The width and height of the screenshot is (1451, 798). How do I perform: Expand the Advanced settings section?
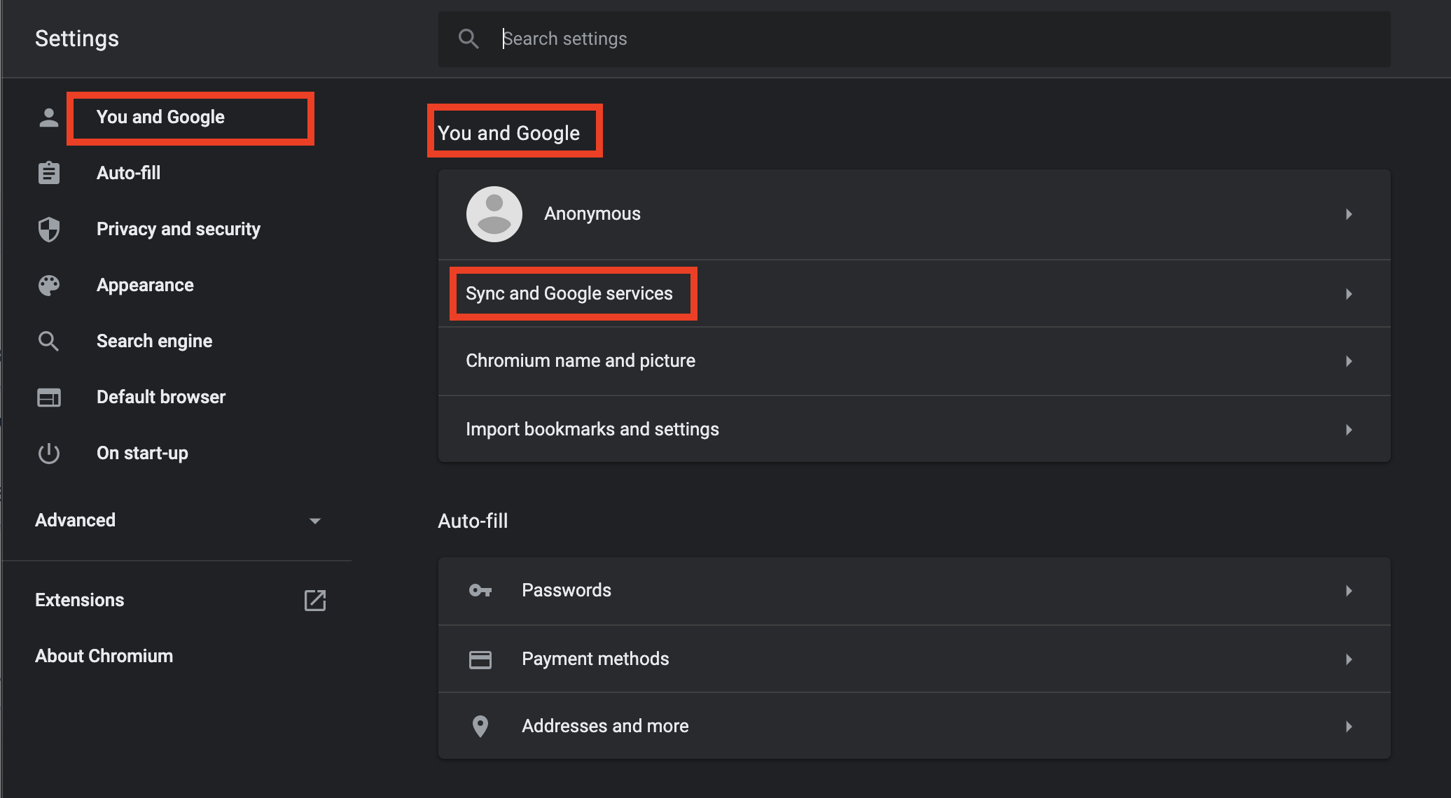[x=315, y=520]
